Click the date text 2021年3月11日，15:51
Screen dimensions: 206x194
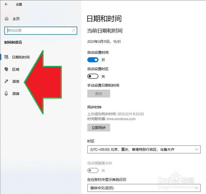104,42
